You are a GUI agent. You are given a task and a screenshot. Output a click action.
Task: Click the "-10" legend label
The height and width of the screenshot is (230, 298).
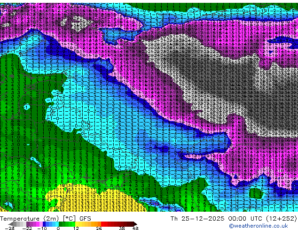[x=42, y=228]
